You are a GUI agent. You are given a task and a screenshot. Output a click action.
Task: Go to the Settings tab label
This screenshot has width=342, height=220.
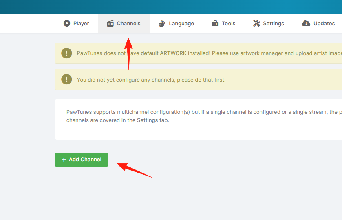click(274, 23)
